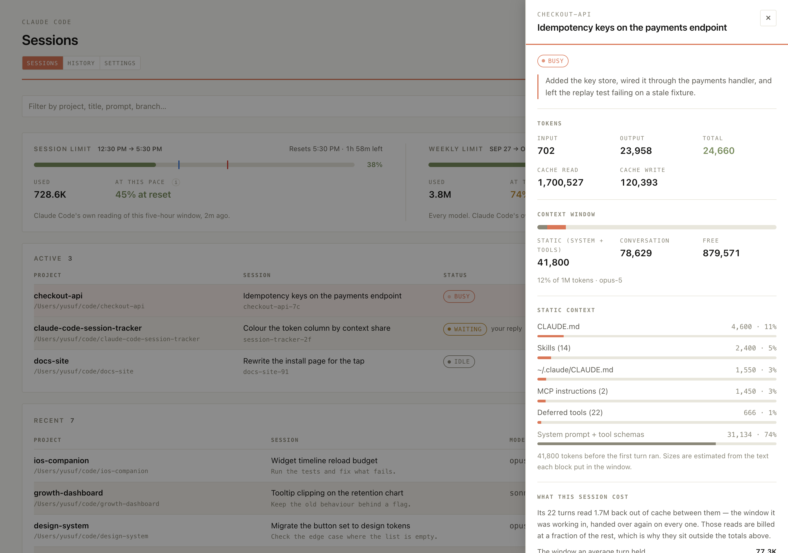The width and height of the screenshot is (788, 553).
Task: Click "12% of 1M tokens · opus-5" text
Action: tap(580, 280)
